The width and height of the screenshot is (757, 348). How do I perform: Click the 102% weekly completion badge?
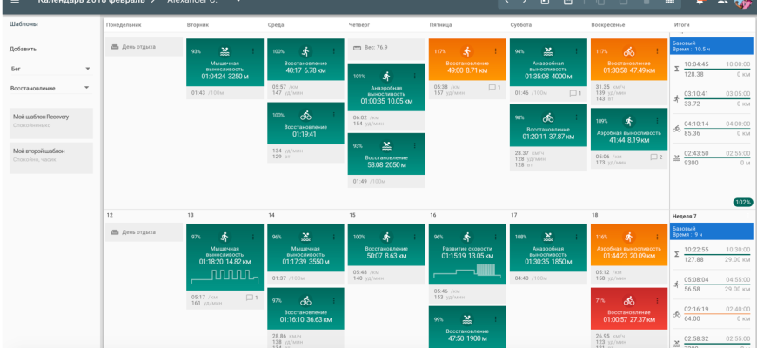pyautogui.click(x=742, y=202)
